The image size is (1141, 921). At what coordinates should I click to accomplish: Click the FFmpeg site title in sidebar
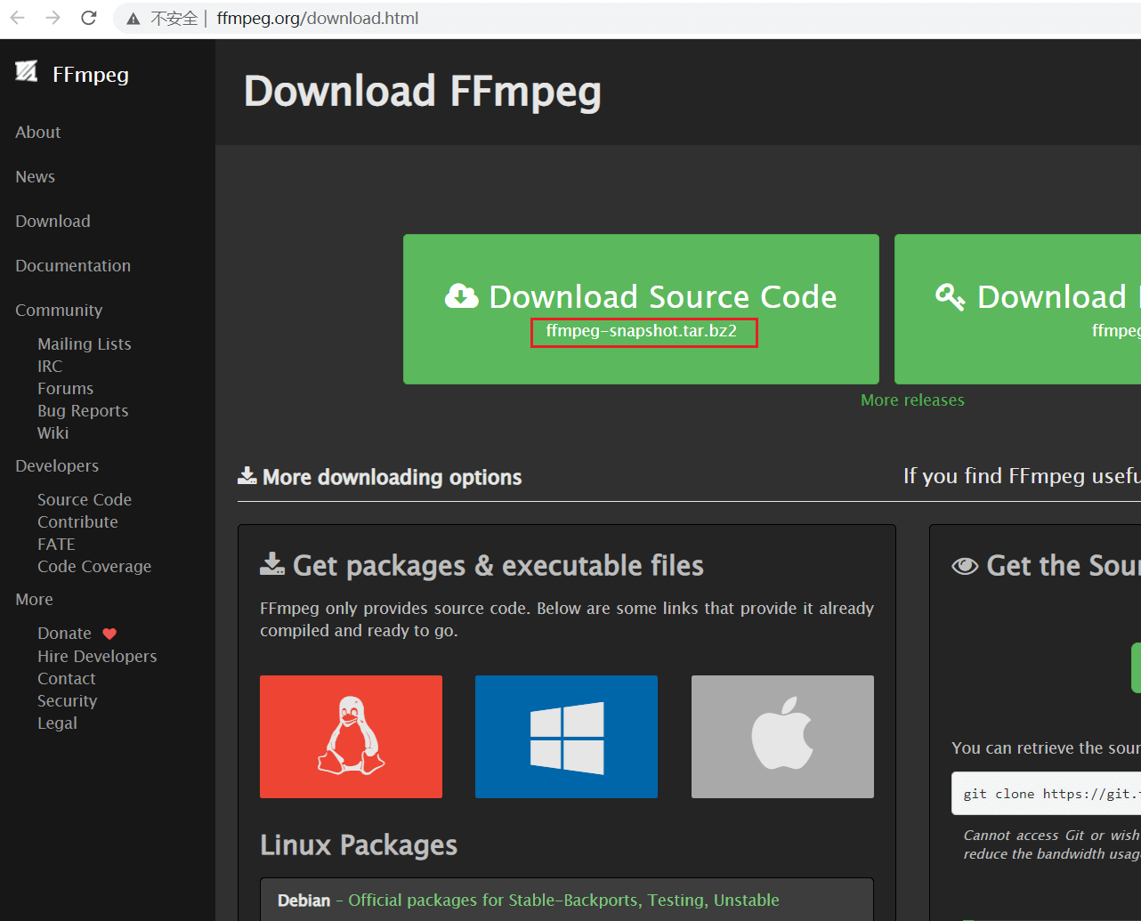(90, 75)
